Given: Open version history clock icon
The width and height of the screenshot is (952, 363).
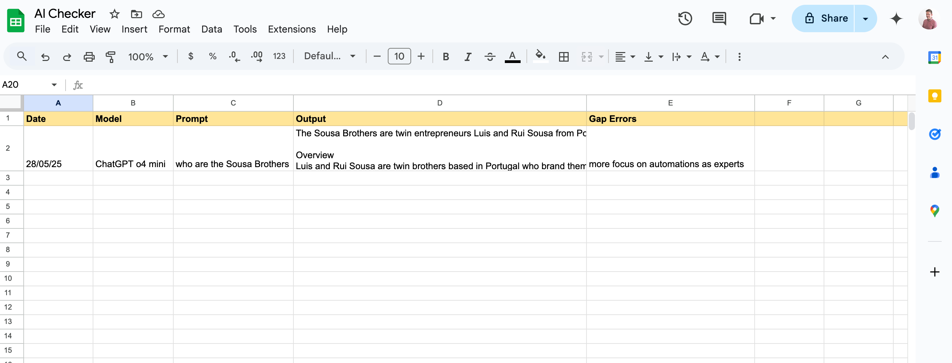Looking at the screenshot, I should [685, 18].
